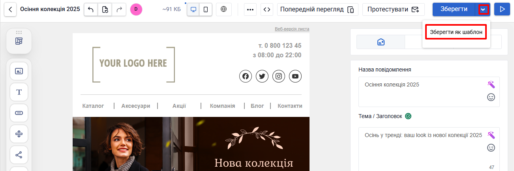Image resolution: width=514 pixels, height=171 pixels.
Task: Go back using the left chevron button
Action: [x=11, y=9]
